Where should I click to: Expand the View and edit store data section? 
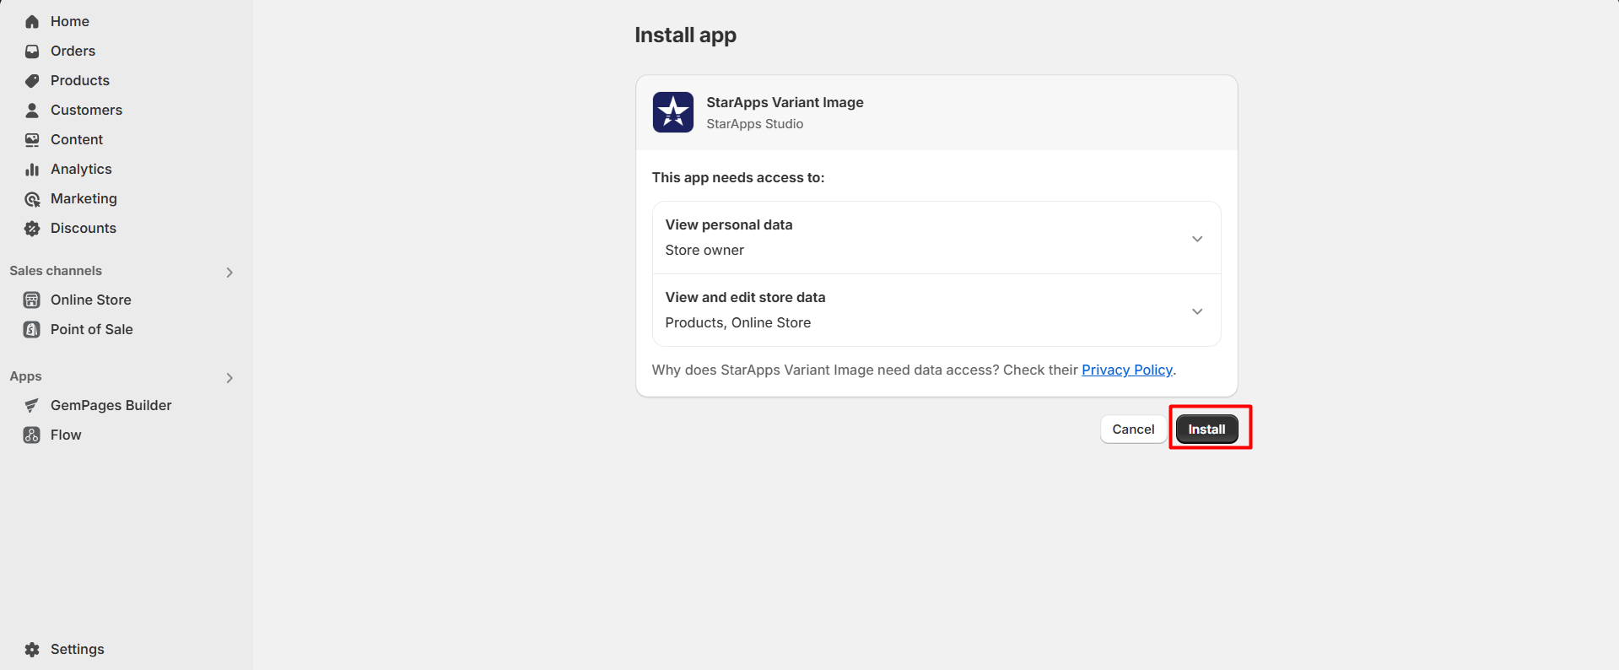click(1197, 311)
